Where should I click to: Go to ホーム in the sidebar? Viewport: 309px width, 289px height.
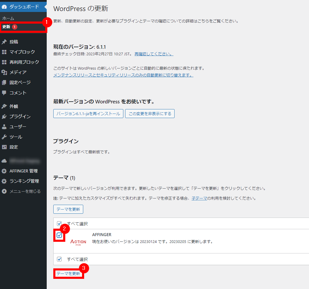click(x=8, y=19)
